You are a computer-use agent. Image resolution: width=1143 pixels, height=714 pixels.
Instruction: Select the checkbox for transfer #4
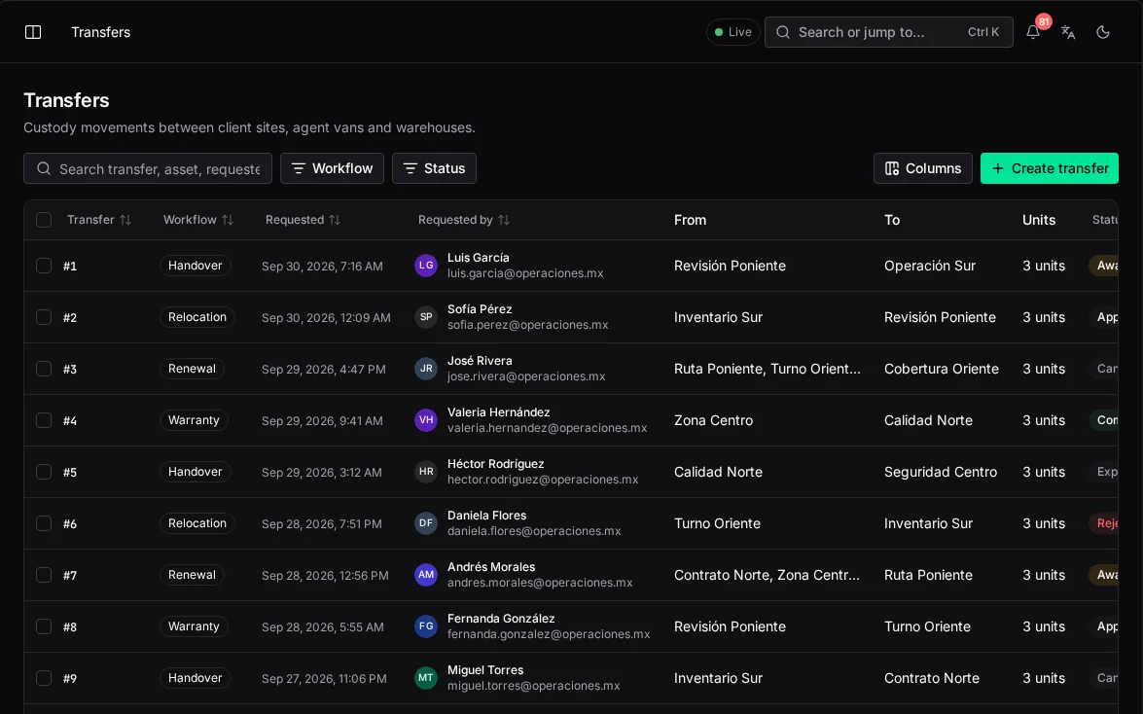(44, 420)
